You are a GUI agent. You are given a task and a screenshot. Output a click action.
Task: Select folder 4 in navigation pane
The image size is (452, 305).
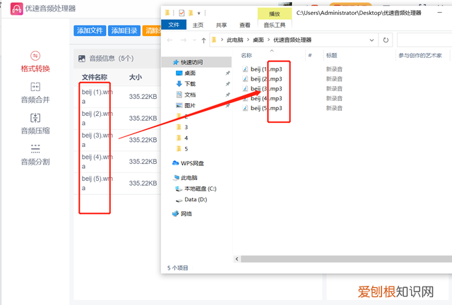pos(186,138)
